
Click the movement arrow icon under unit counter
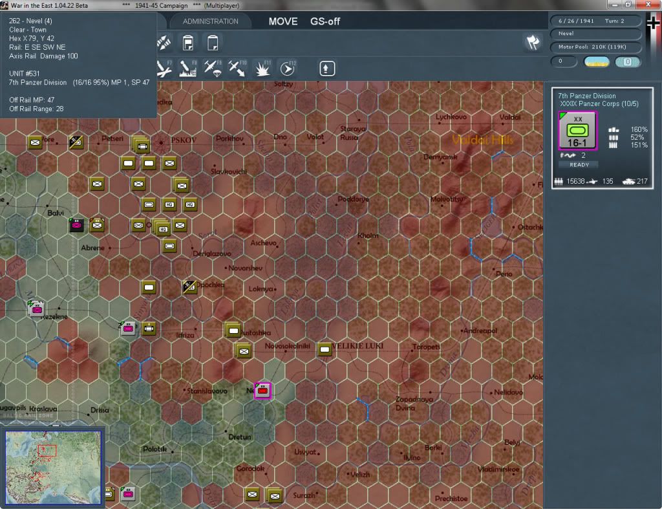click(x=568, y=155)
